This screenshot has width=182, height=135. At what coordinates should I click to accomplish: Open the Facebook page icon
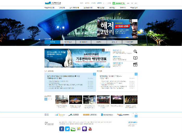62,129
